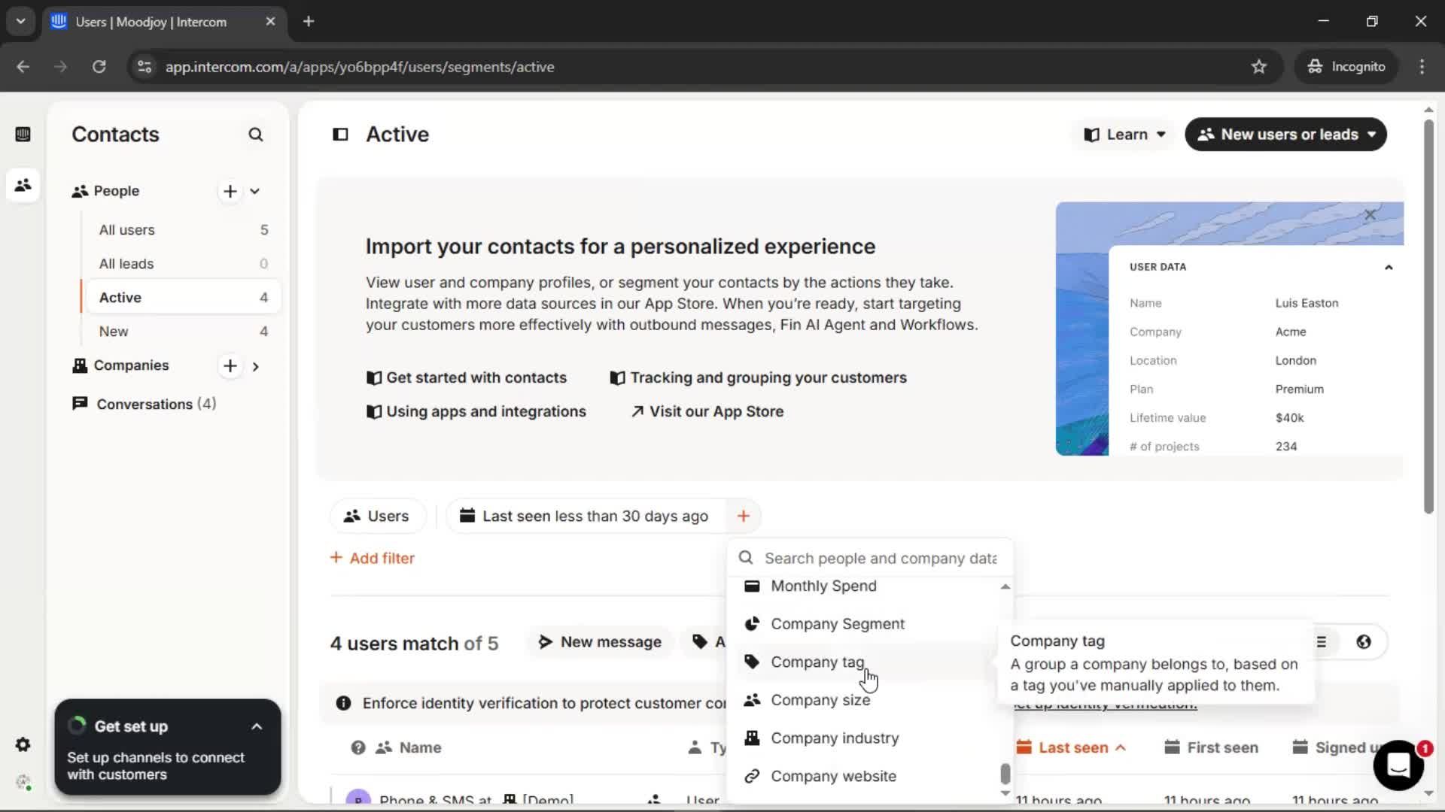Expand the People section chevron

point(255,191)
